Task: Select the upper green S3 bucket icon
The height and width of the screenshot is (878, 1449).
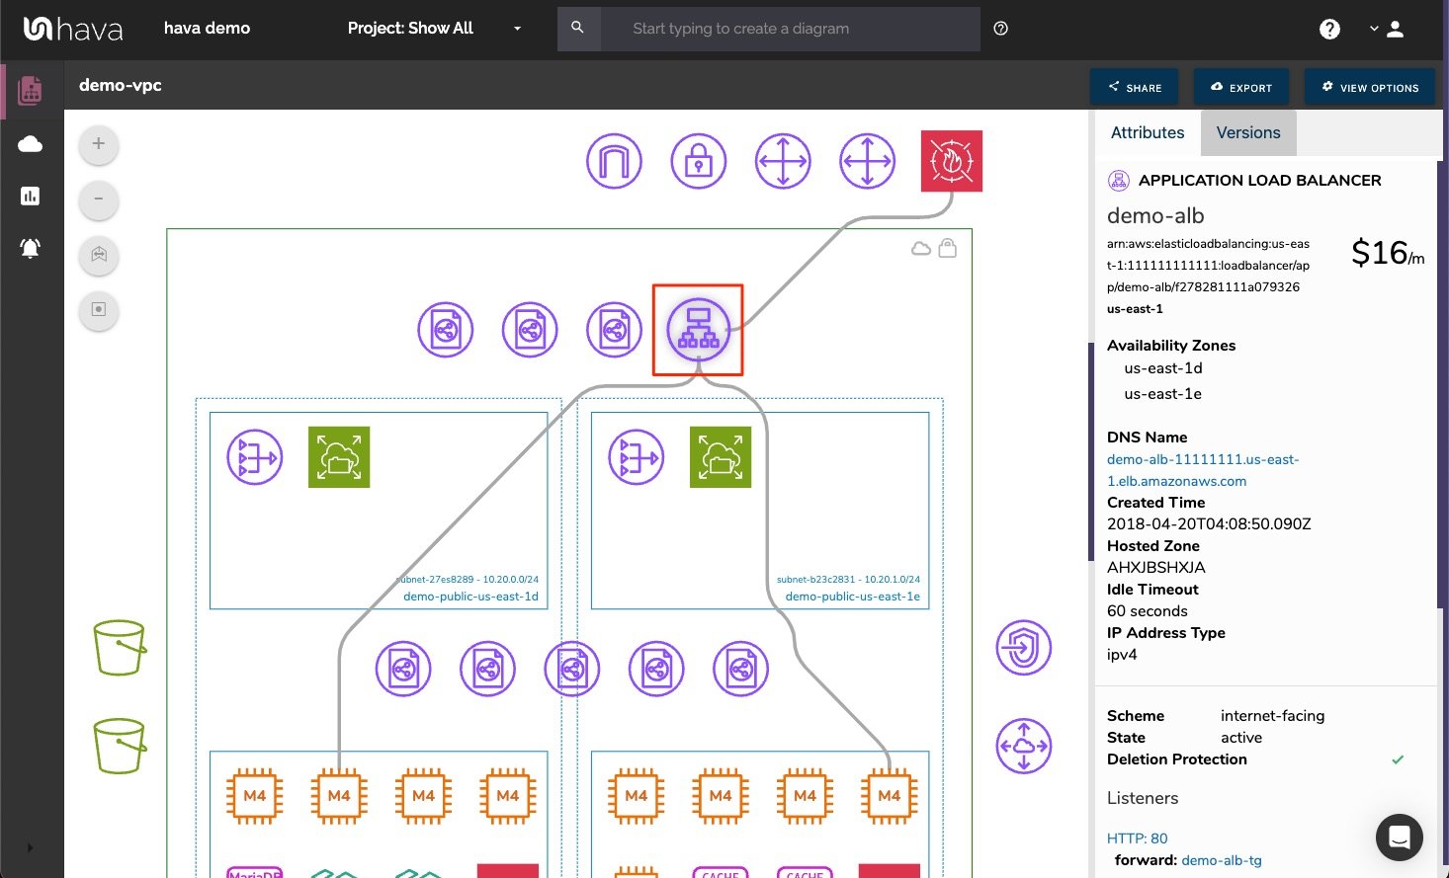Action: click(x=119, y=647)
